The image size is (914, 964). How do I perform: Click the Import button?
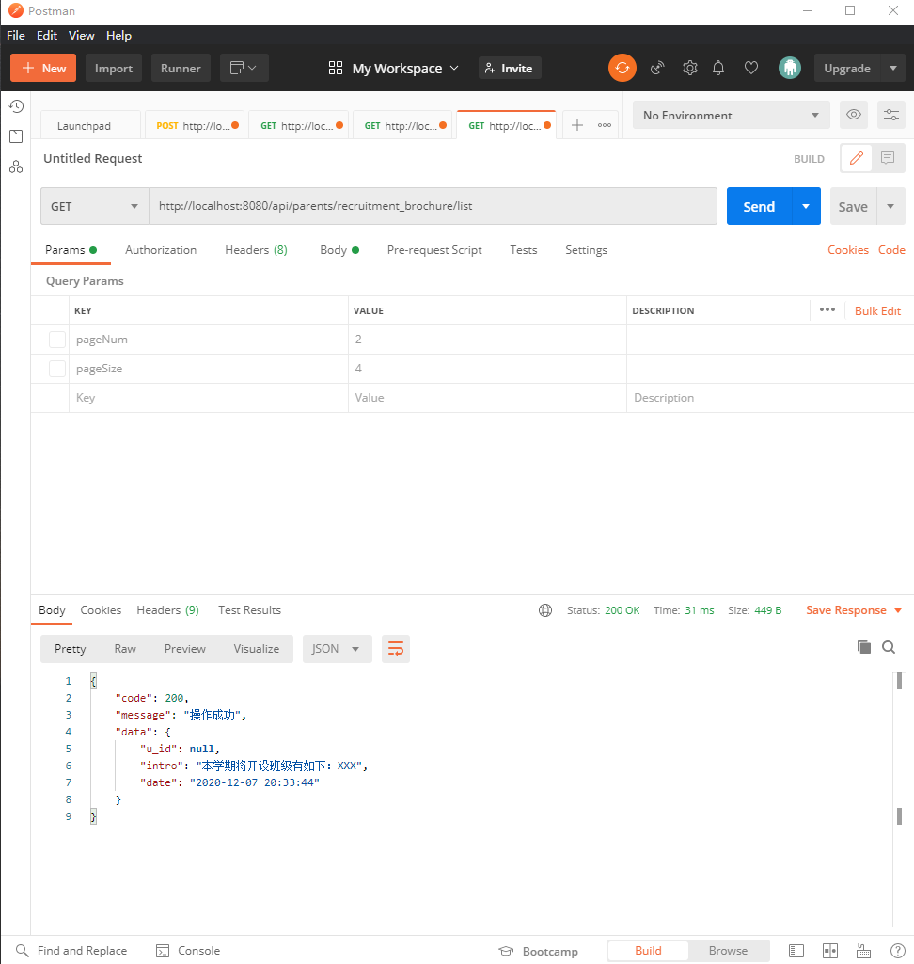114,68
